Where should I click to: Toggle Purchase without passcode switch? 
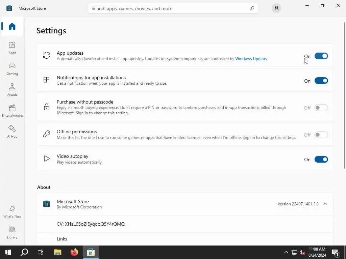click(x=321, y=108)
